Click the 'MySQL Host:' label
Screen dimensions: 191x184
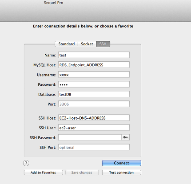point(45,65)
